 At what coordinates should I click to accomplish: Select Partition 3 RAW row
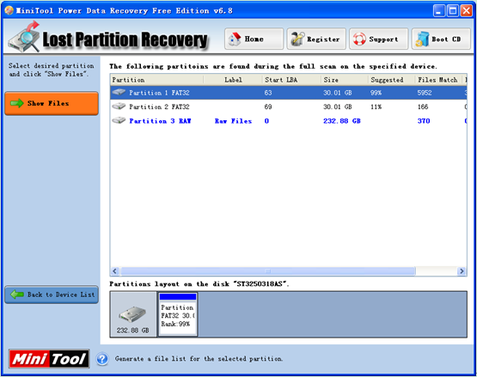(x=289, y=121)
